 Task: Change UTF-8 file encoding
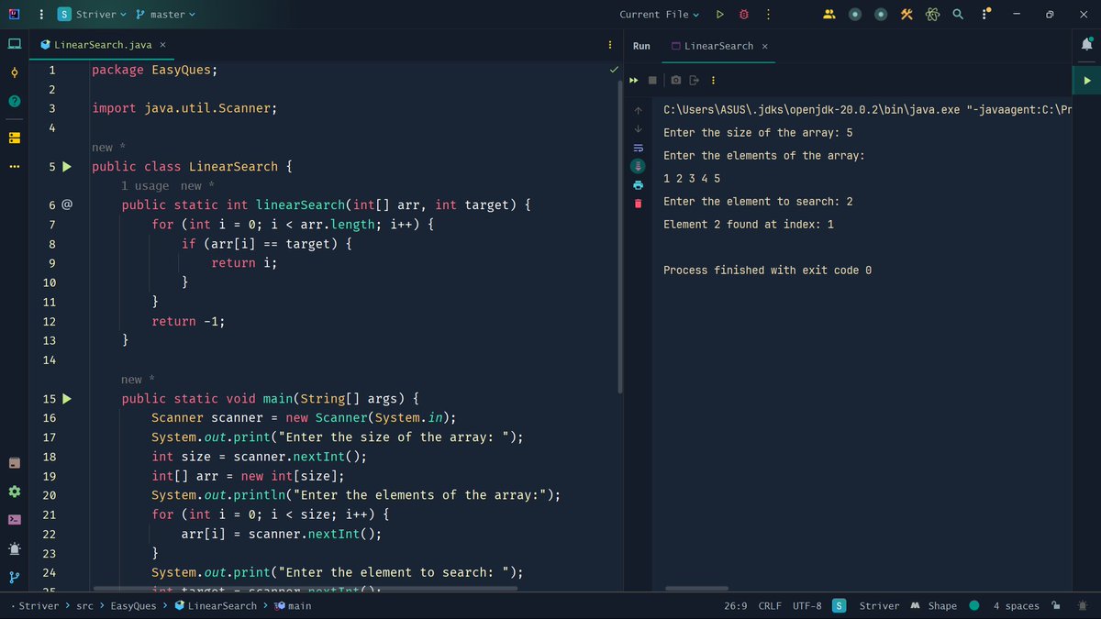[807, 605]
